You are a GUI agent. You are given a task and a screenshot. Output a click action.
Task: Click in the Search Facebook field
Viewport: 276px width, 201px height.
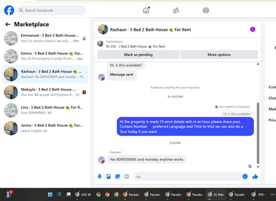51,10
